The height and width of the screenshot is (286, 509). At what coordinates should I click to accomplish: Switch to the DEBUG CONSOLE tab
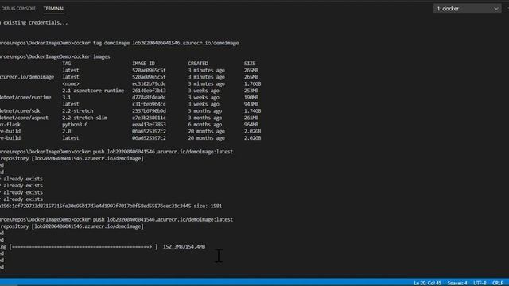coord(17,9)
